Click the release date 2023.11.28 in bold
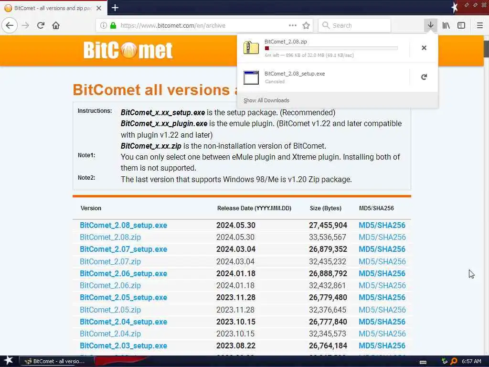Image resolution: width=489 pixels, height=367 pixels. (236, 298)
